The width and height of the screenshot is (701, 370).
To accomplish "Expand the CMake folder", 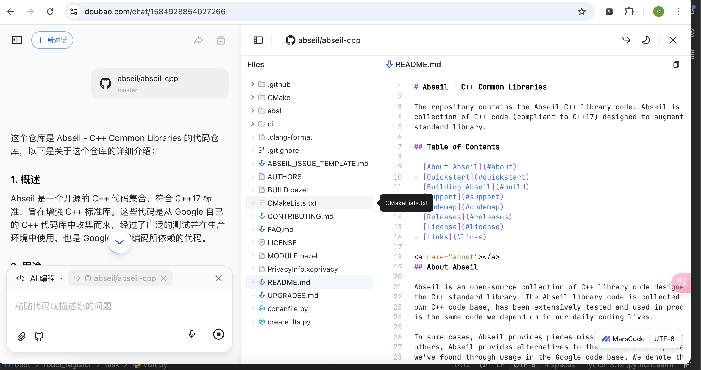I will pyautogui.click(x=309, y=97).
